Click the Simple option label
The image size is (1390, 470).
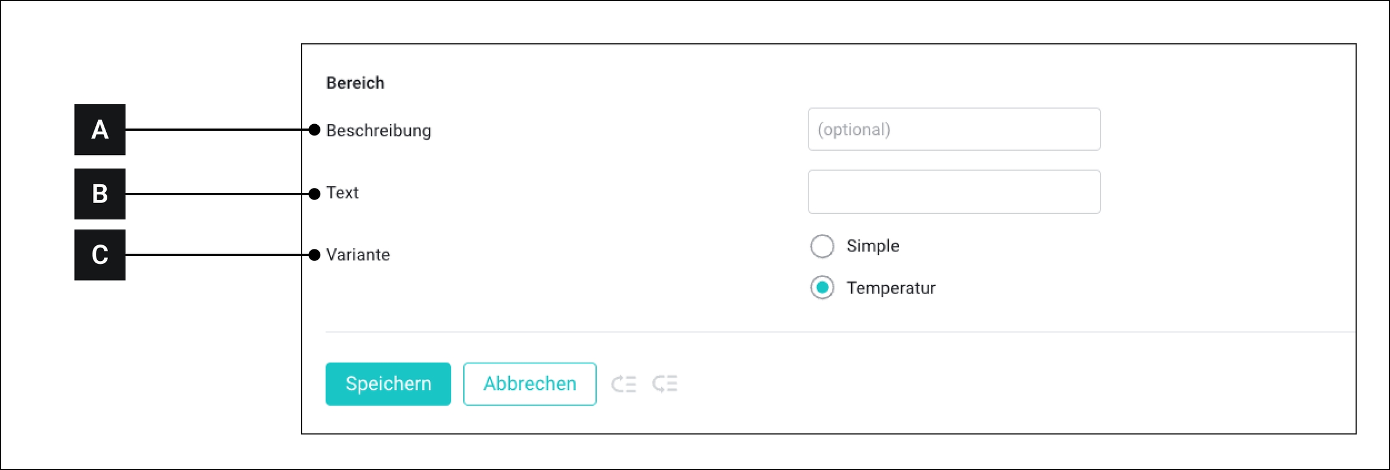click(x=872, y=246)
